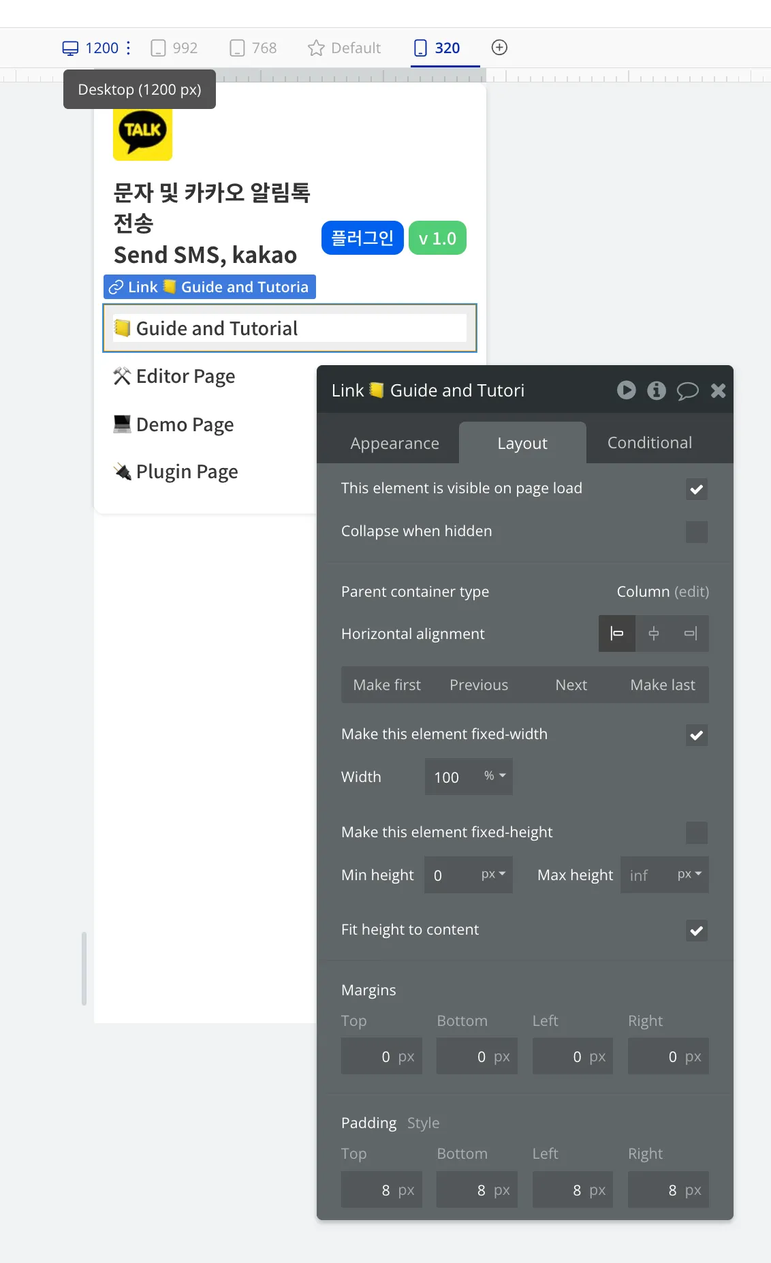Screen dimensions: 771x1263
Task: Set horizontal alignment to right
Action: click(x=691, y=634)
